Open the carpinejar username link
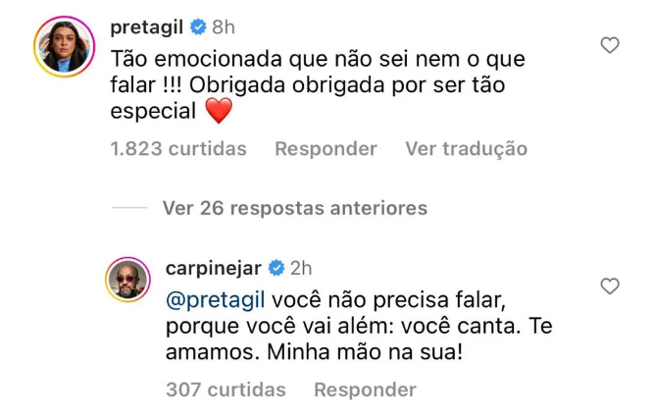Viewport: 652px width, 417px height. pos(214,269)
